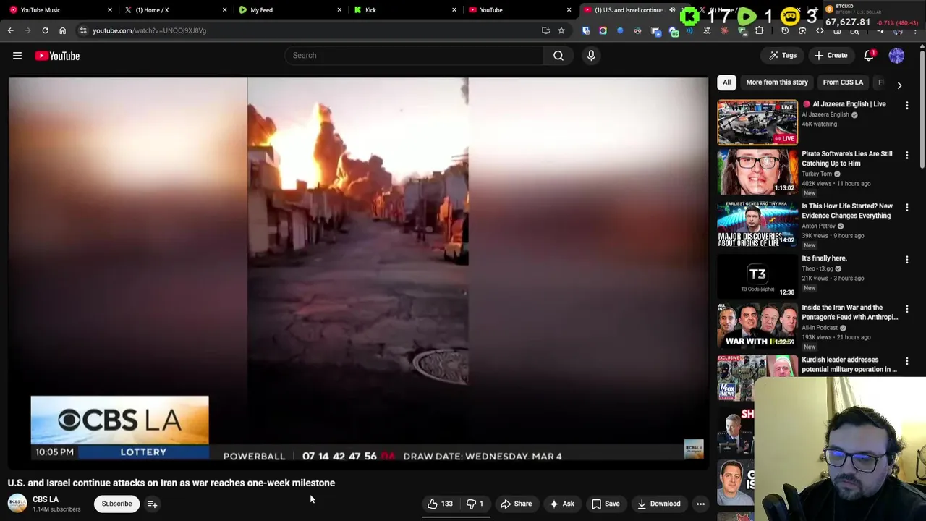926x521 pixels.
Task: Select the More from this story chip
Action: point(777,82)
